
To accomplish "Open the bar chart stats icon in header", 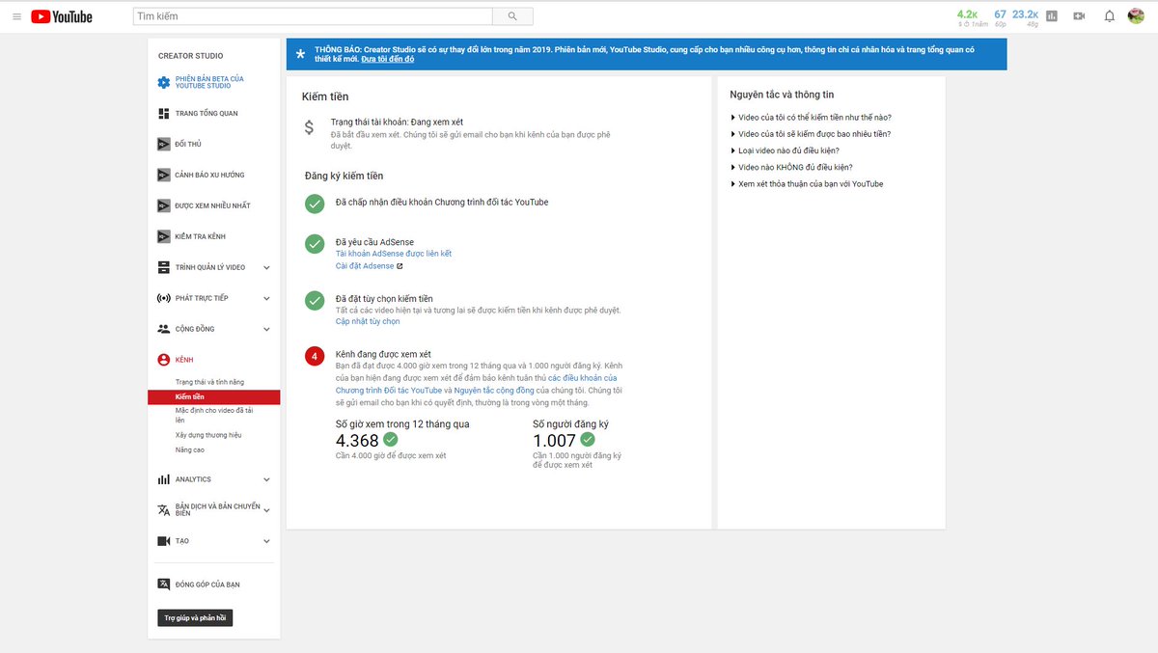I will [x=1052, y=16].
